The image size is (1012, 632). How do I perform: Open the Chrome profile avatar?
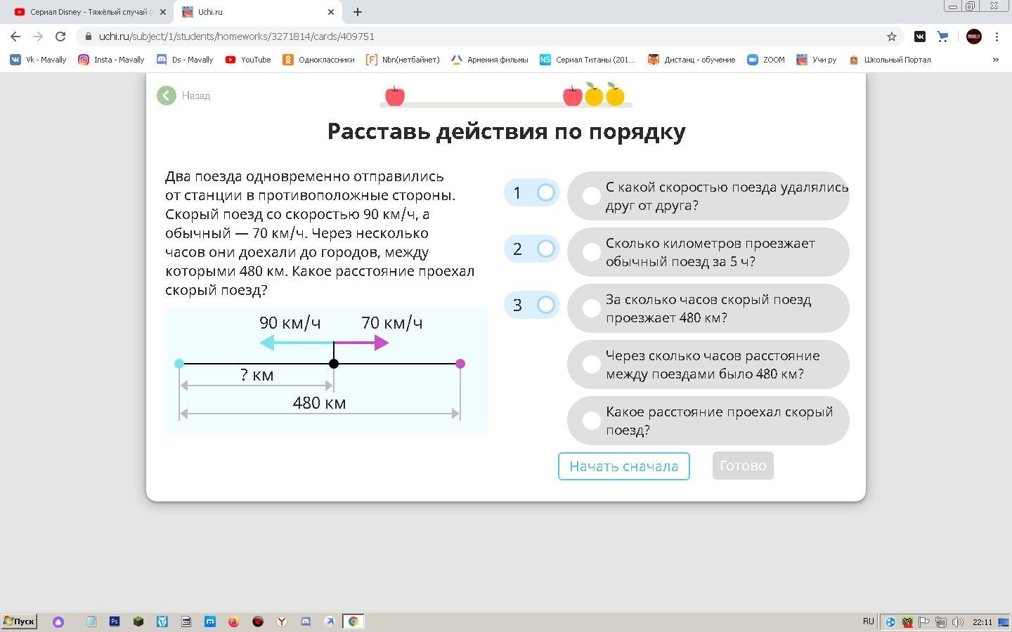click(974, 37)
